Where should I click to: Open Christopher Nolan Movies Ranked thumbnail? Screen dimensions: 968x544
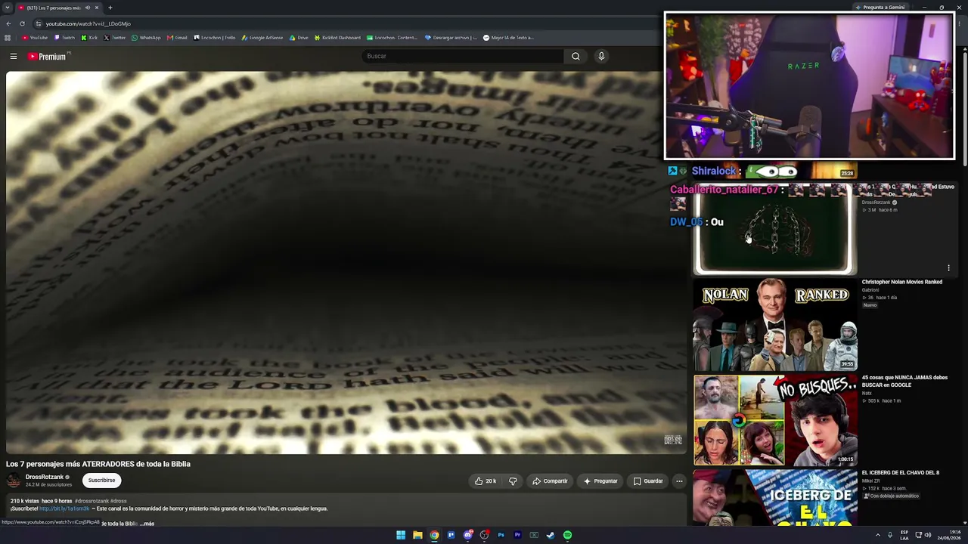pyautogui.click(x=775, y=325)
